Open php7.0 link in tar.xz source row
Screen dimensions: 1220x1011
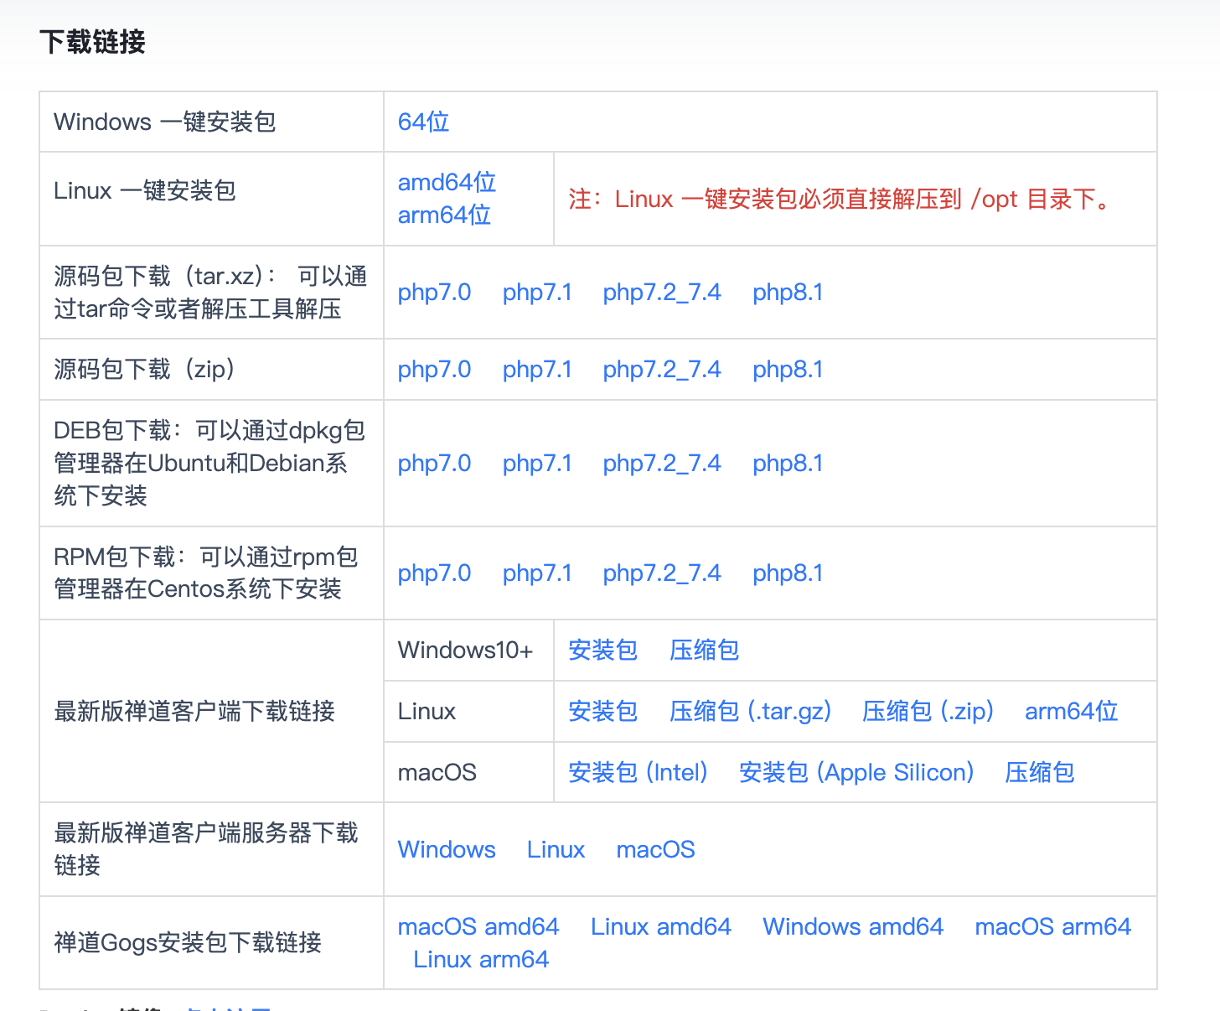click(x=434, y=292)
